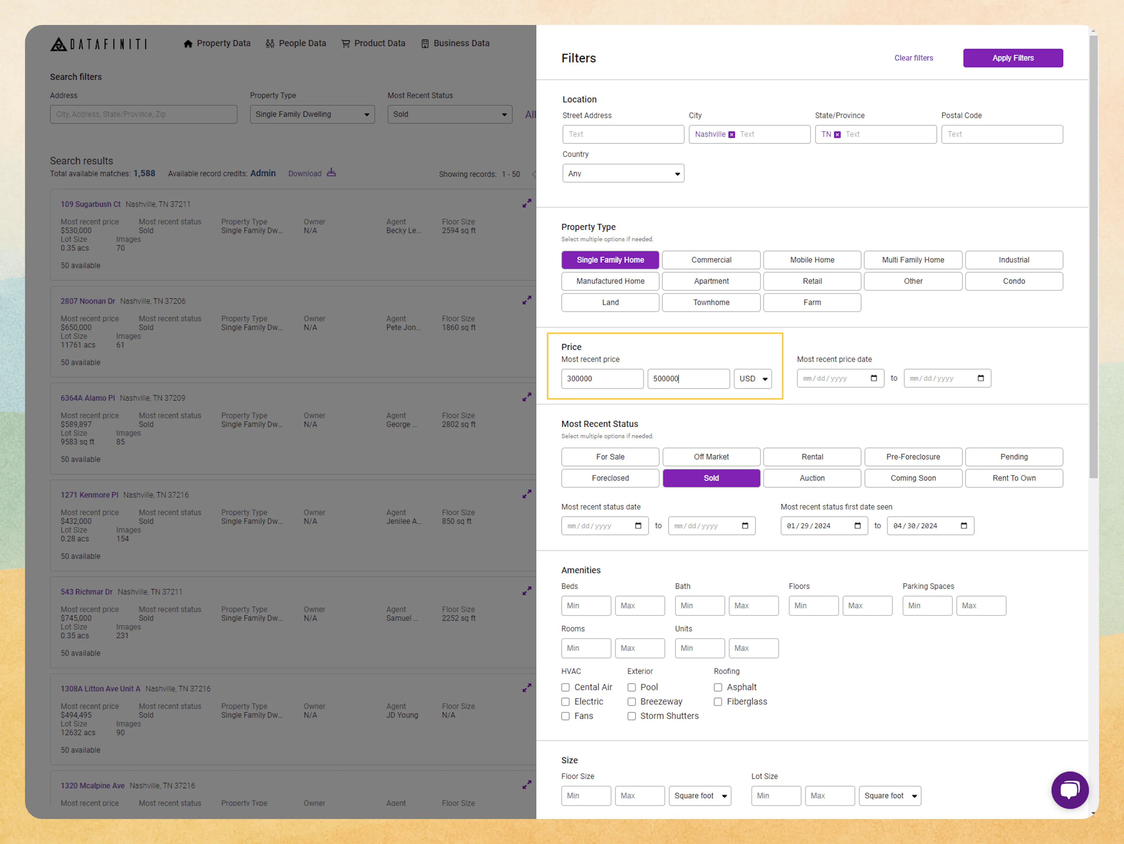Toggle the Pending status filter
Viewport: 1124px width, 844px height.
click(1014, 457)
